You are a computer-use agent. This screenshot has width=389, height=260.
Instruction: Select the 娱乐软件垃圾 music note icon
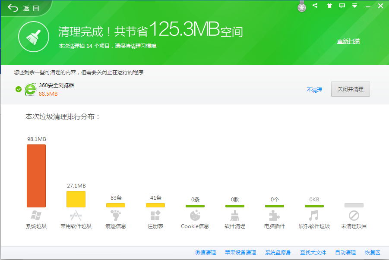point(314,216)
